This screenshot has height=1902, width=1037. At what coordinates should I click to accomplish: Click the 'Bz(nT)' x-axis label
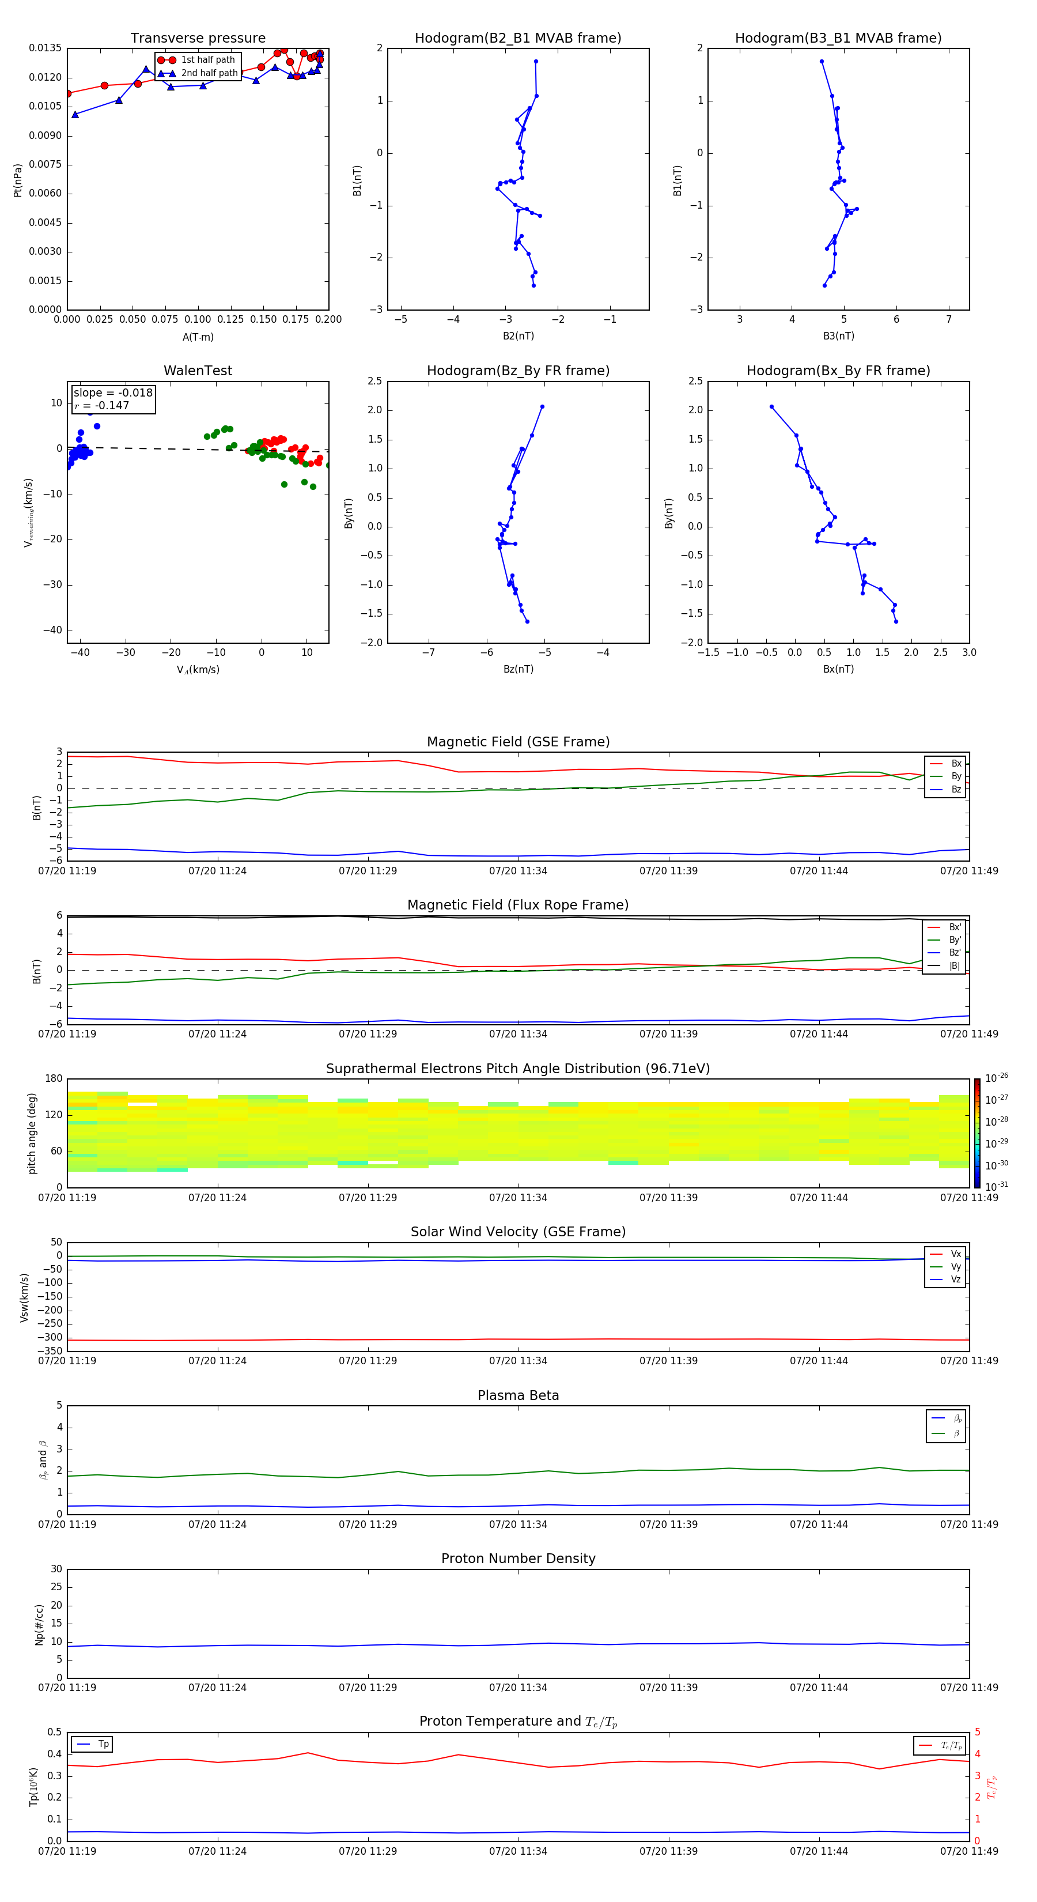coord(518,669)
